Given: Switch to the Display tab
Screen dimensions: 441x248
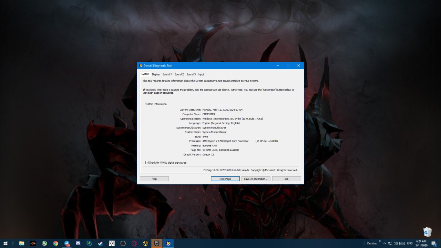Looking at the screenshot, I should point(156,74).
